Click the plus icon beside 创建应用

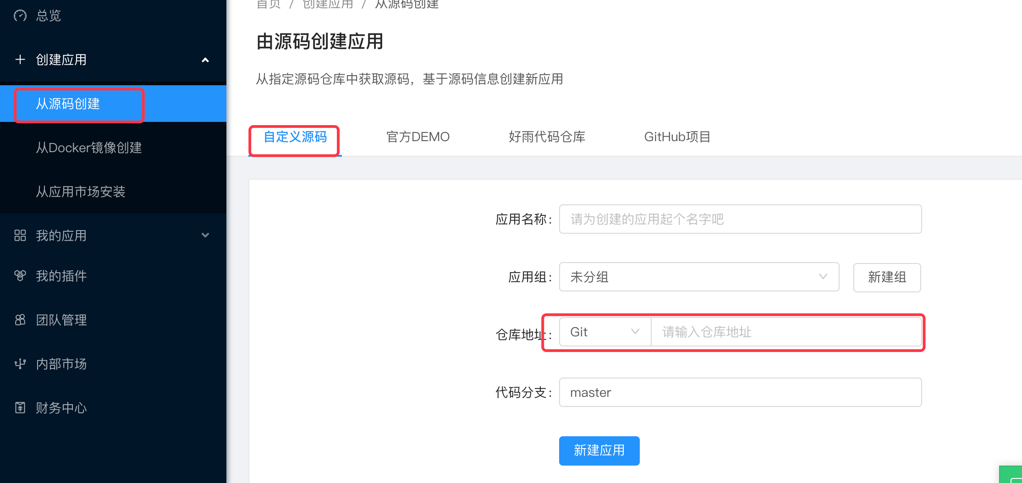tap(20, 60)
